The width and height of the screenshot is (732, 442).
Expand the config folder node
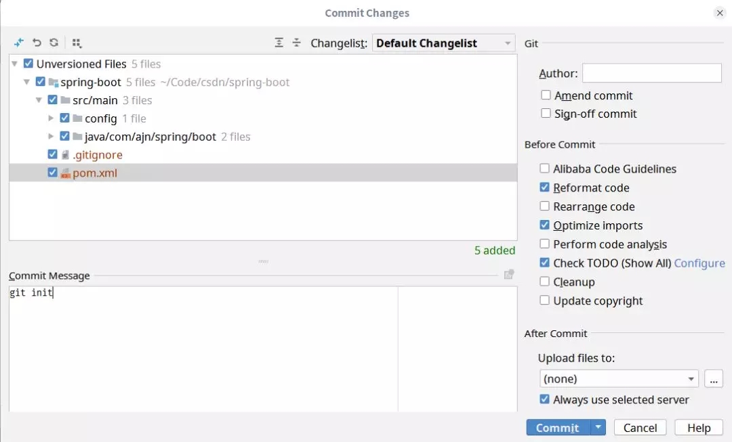[51, 118]
